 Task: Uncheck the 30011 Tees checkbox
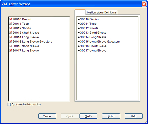pyautogui.click(x=10, y=24)
